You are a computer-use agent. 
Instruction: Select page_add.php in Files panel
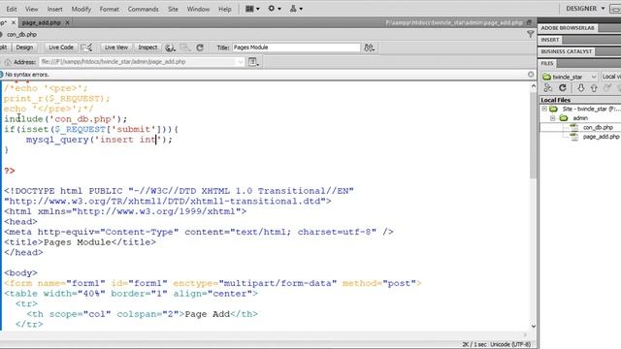coord(601,137)
